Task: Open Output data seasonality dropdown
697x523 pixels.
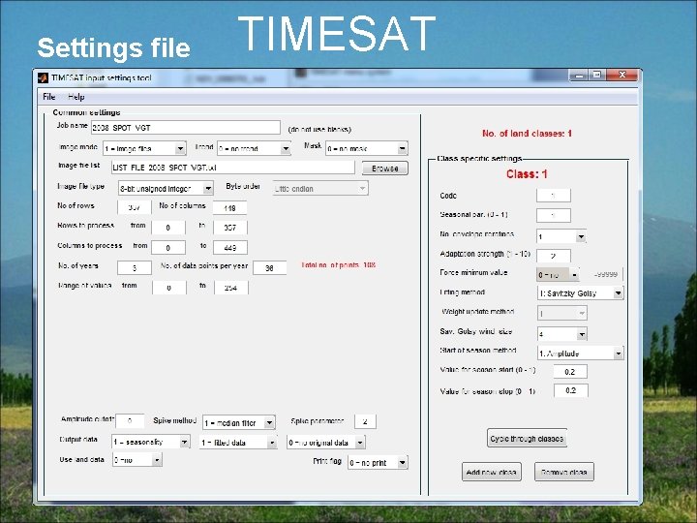Action: [x=151, y=442]
